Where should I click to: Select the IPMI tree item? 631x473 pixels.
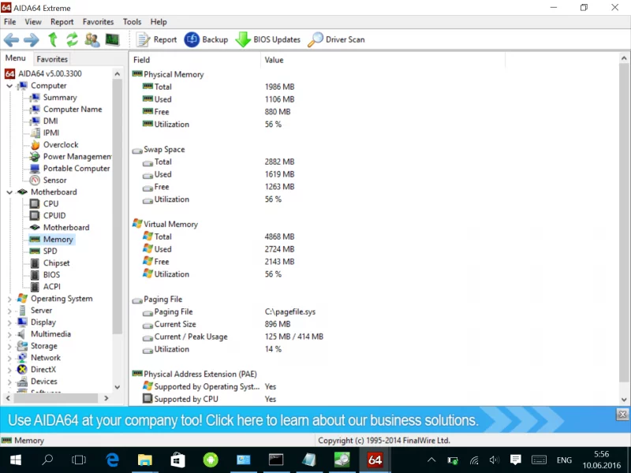tap(51, 132)
